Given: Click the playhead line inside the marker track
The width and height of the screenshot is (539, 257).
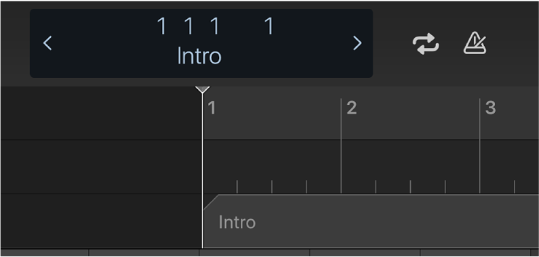Looking at the screenshot, I should [x=203, y=221].
